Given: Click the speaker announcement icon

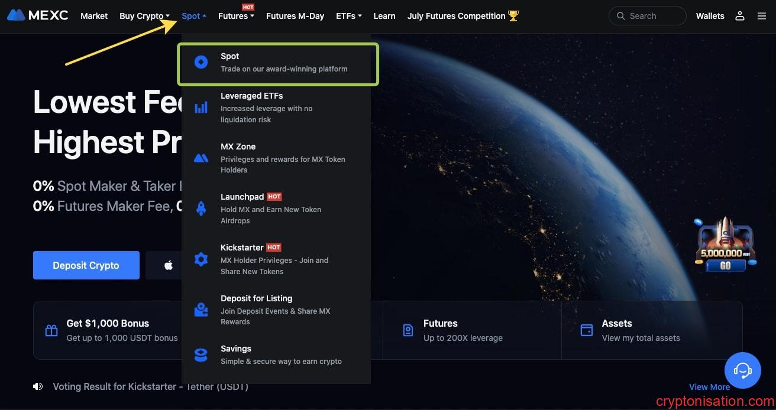Looking at the screenshot, I should (x=38, y=386).
